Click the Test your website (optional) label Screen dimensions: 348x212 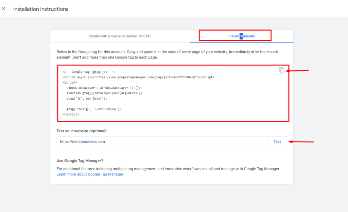(x=82, y=131)
